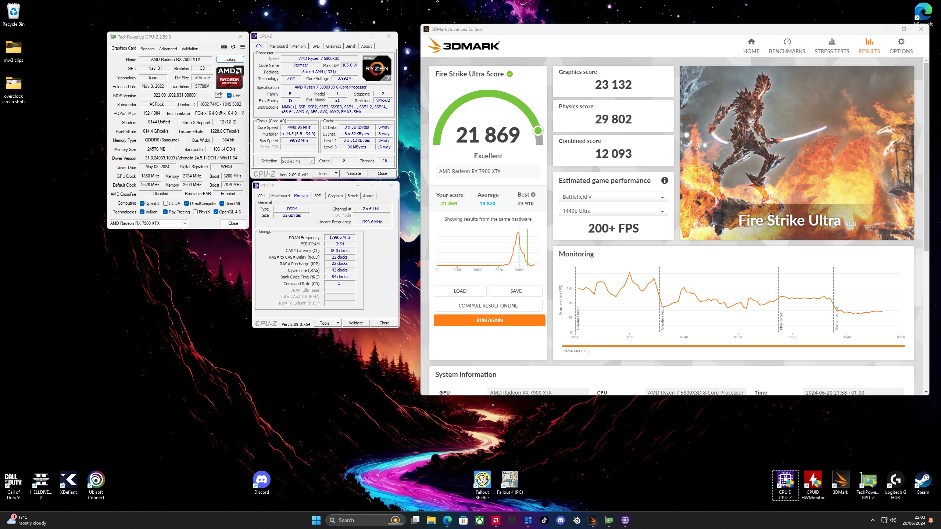941x529 pixels.
Task: Toggle the DirectML checkbox
Action: (222, 204)
